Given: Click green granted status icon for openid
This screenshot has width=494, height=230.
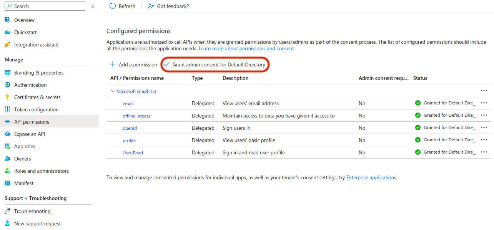Looking at the screenshot, I should 418,127.
